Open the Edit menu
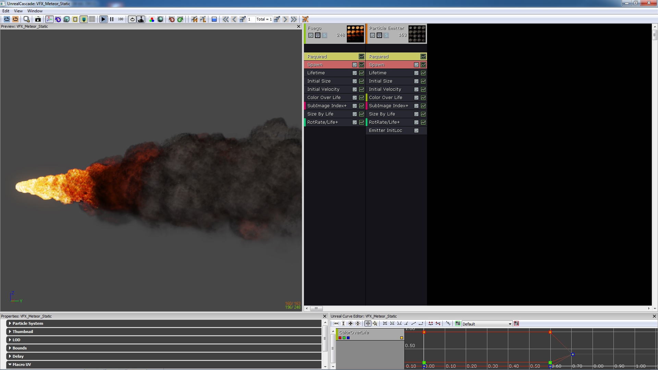The height and width of the screenshot is (370, 658). click(x=6, y=11)
